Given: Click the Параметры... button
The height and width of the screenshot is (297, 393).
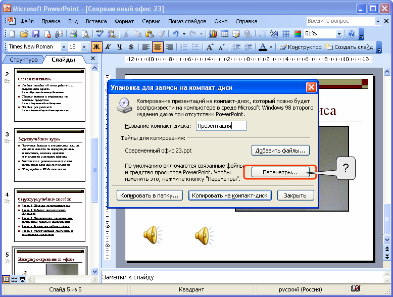Looking at the screenshot, I should (280, 172).
